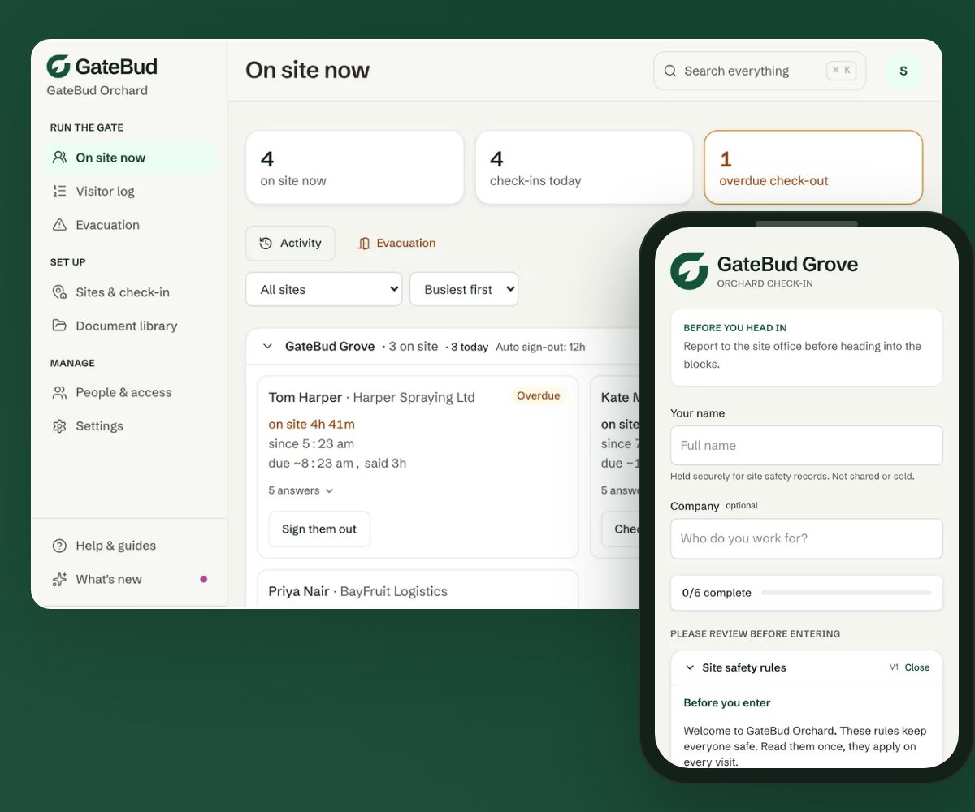Click Priya Nair's name
This screenshot has width=975, height=812.
(299, 591)
